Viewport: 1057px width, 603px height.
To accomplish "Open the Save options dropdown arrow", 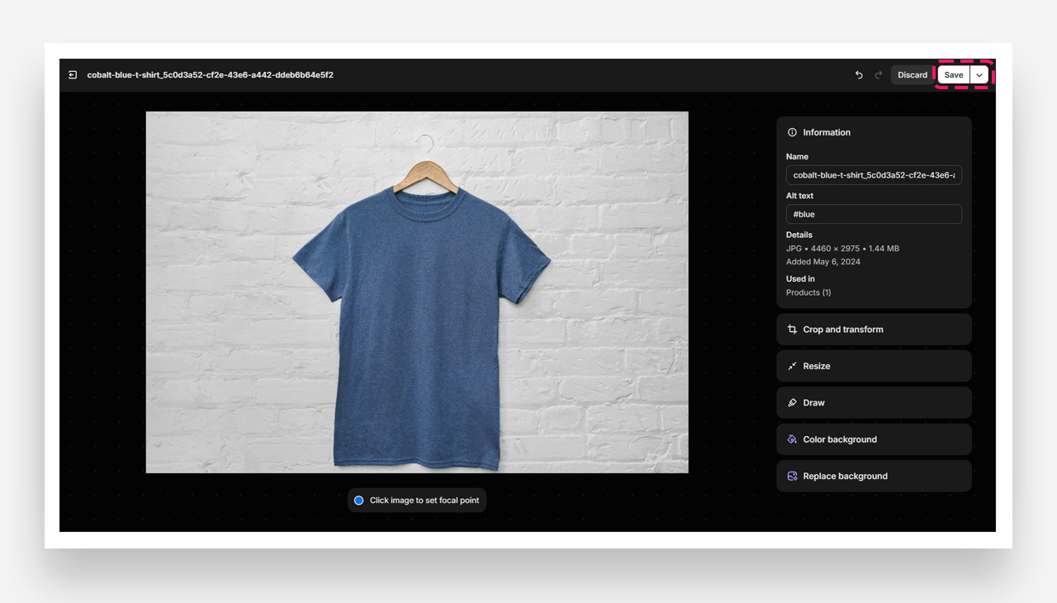I will coord(979,75).
